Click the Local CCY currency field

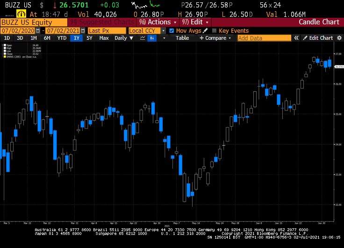(x=145, y=30)
